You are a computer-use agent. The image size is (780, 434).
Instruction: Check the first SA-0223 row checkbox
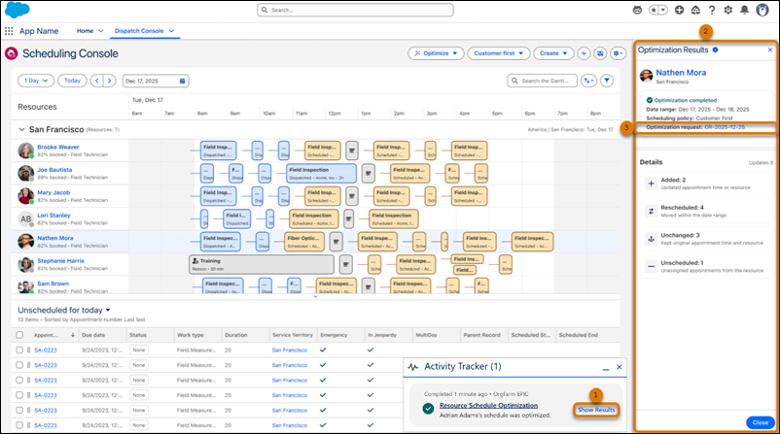(19, 351)
